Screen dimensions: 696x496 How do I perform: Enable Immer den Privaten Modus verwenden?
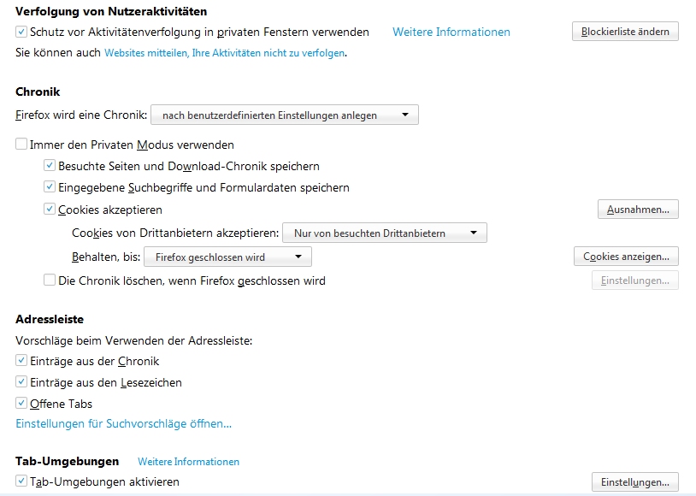(21, 145)
